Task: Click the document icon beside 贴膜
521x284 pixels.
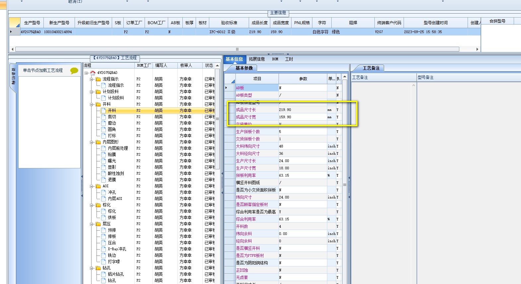Action: 103,154
